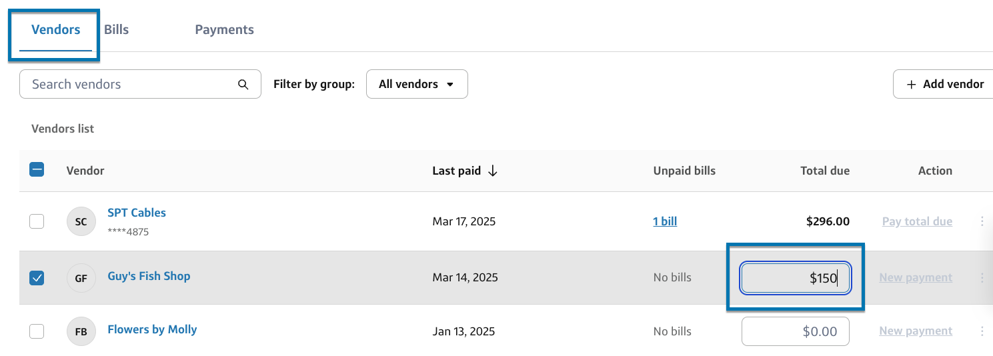Click the Flowers by Molly $0.00 amount field

pyautogui.click(x=795, y=331)
